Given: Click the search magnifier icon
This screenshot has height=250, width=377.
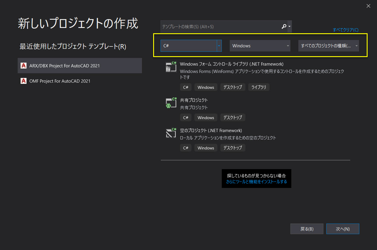Looking at the screenshot, I should pyautogui.click(x=284, y=26).
